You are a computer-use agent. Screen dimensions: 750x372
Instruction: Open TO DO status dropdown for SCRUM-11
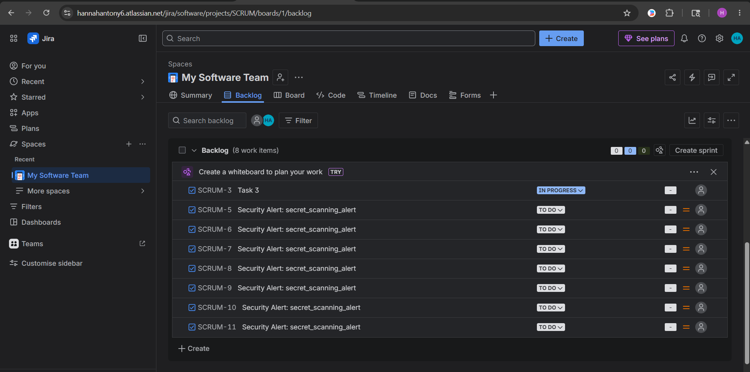[x=551, y=327]
